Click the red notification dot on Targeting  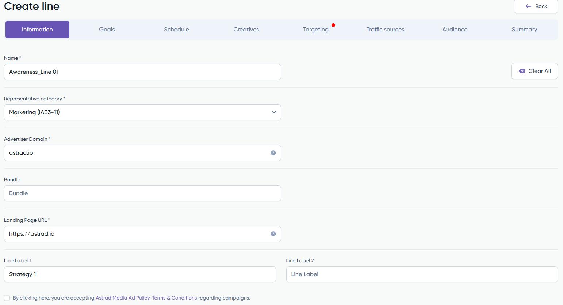pos(333,25)
